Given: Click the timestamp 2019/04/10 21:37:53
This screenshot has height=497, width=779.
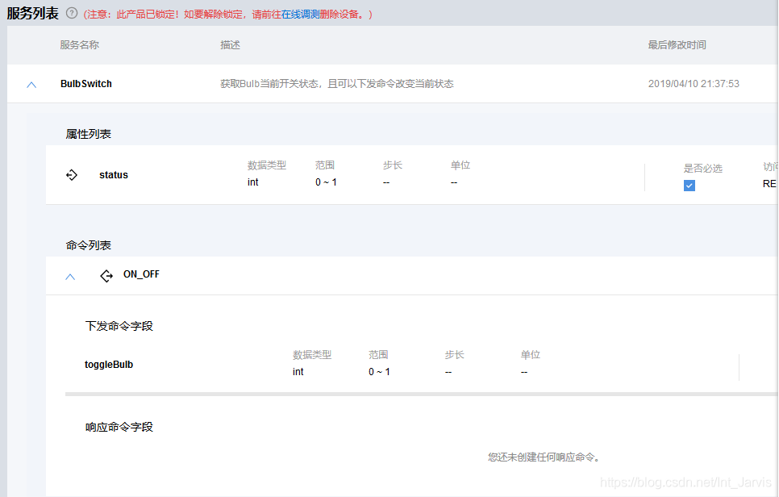Looking at the screenshot, I should [x=694, y=83].
